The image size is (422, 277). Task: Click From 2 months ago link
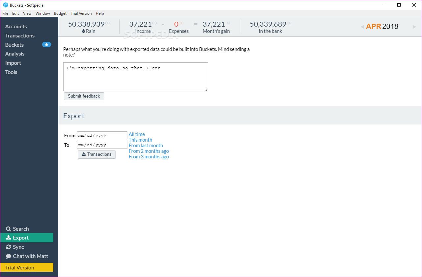tap(149, 151)
